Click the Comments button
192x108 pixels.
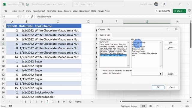(x=163, y=11)
